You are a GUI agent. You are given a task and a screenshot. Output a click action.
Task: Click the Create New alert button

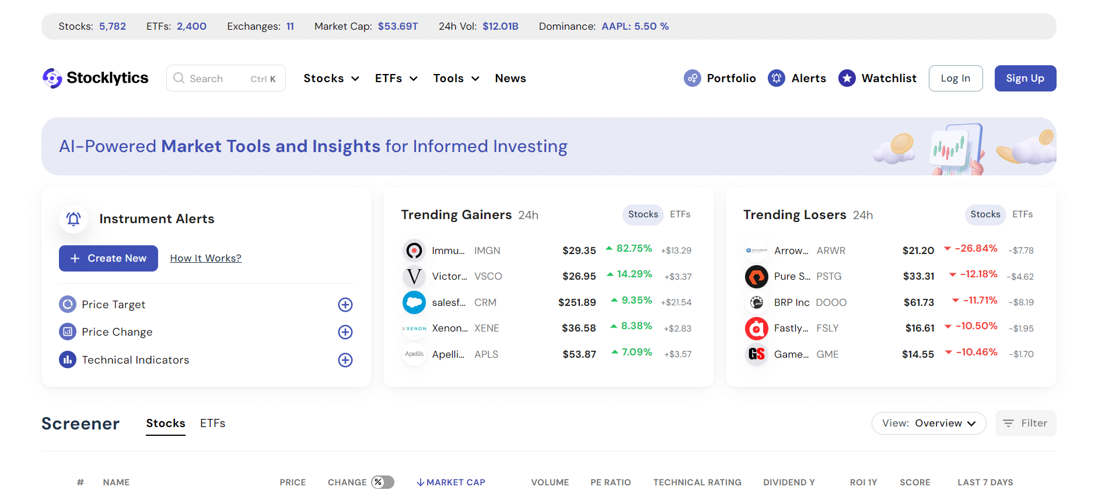109,259
